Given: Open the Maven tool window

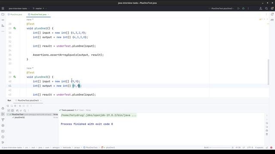Looking at the screenshot, I should coord(272,20).
